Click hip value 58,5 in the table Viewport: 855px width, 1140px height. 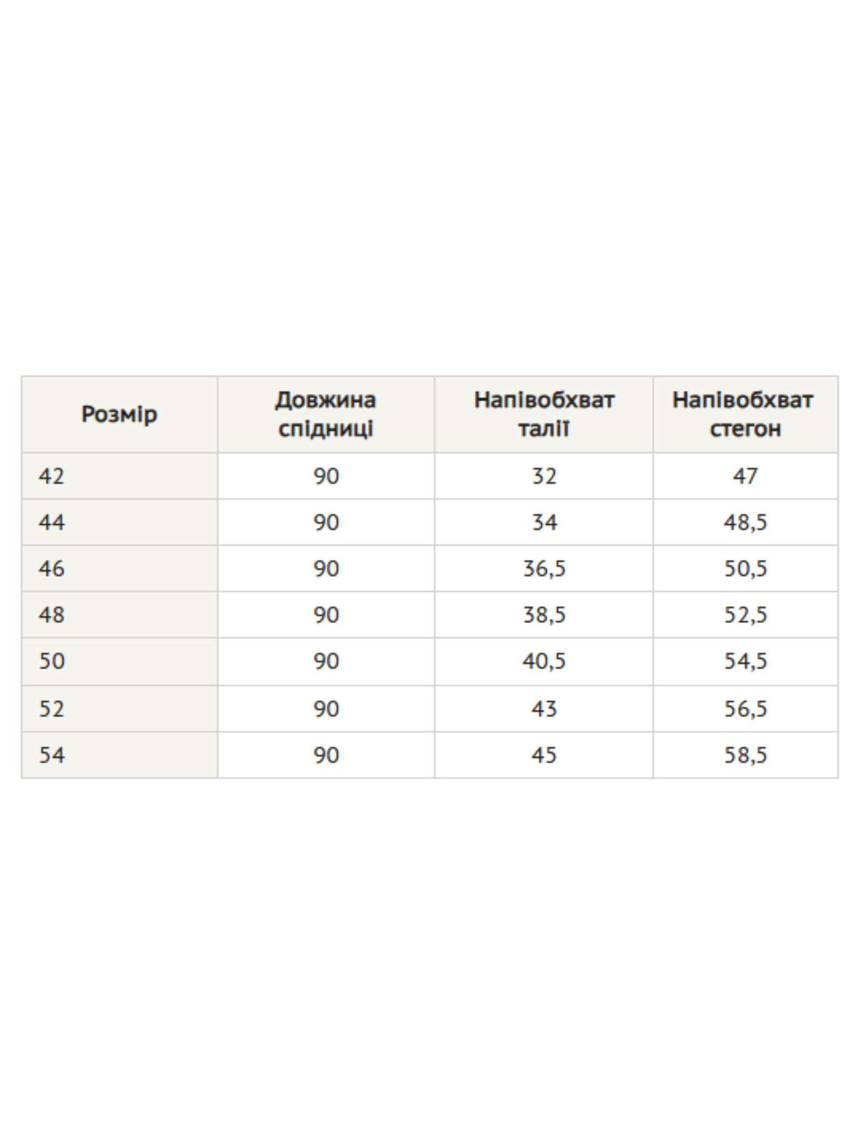click(x=745, y=755)
